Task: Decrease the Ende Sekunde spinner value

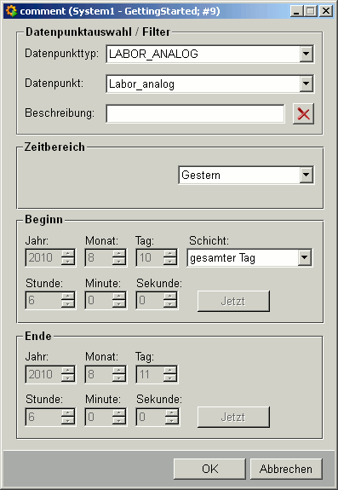Action: pyautogui.click(x=171, y=421)
